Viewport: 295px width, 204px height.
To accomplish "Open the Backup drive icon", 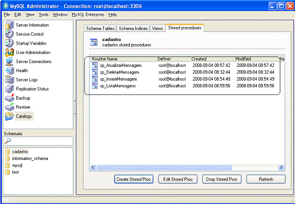I will [9, 98].
